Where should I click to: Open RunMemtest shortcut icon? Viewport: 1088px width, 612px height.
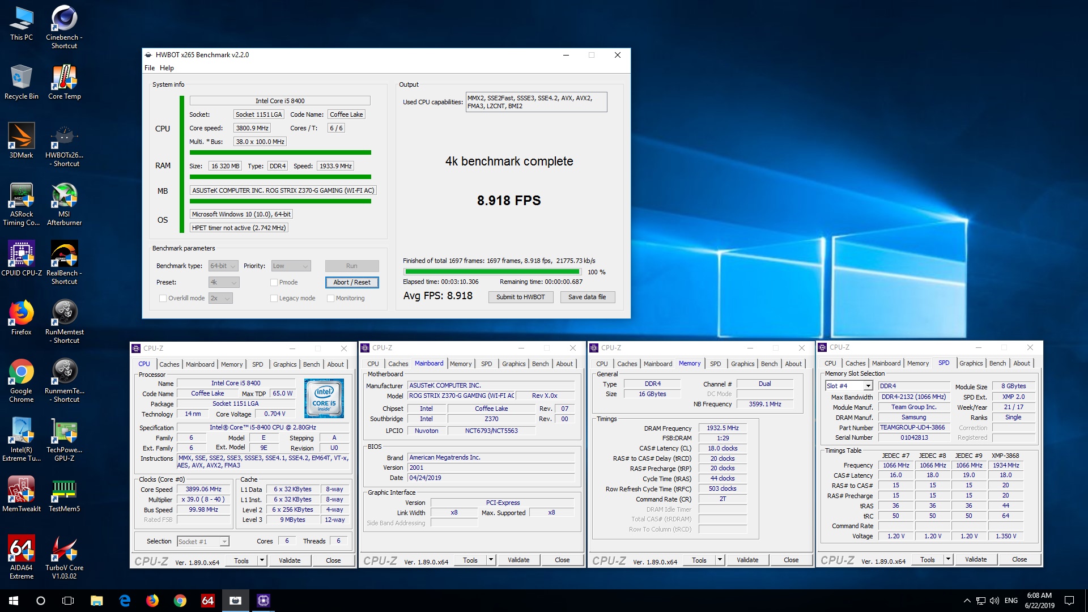tap(64, 322)
